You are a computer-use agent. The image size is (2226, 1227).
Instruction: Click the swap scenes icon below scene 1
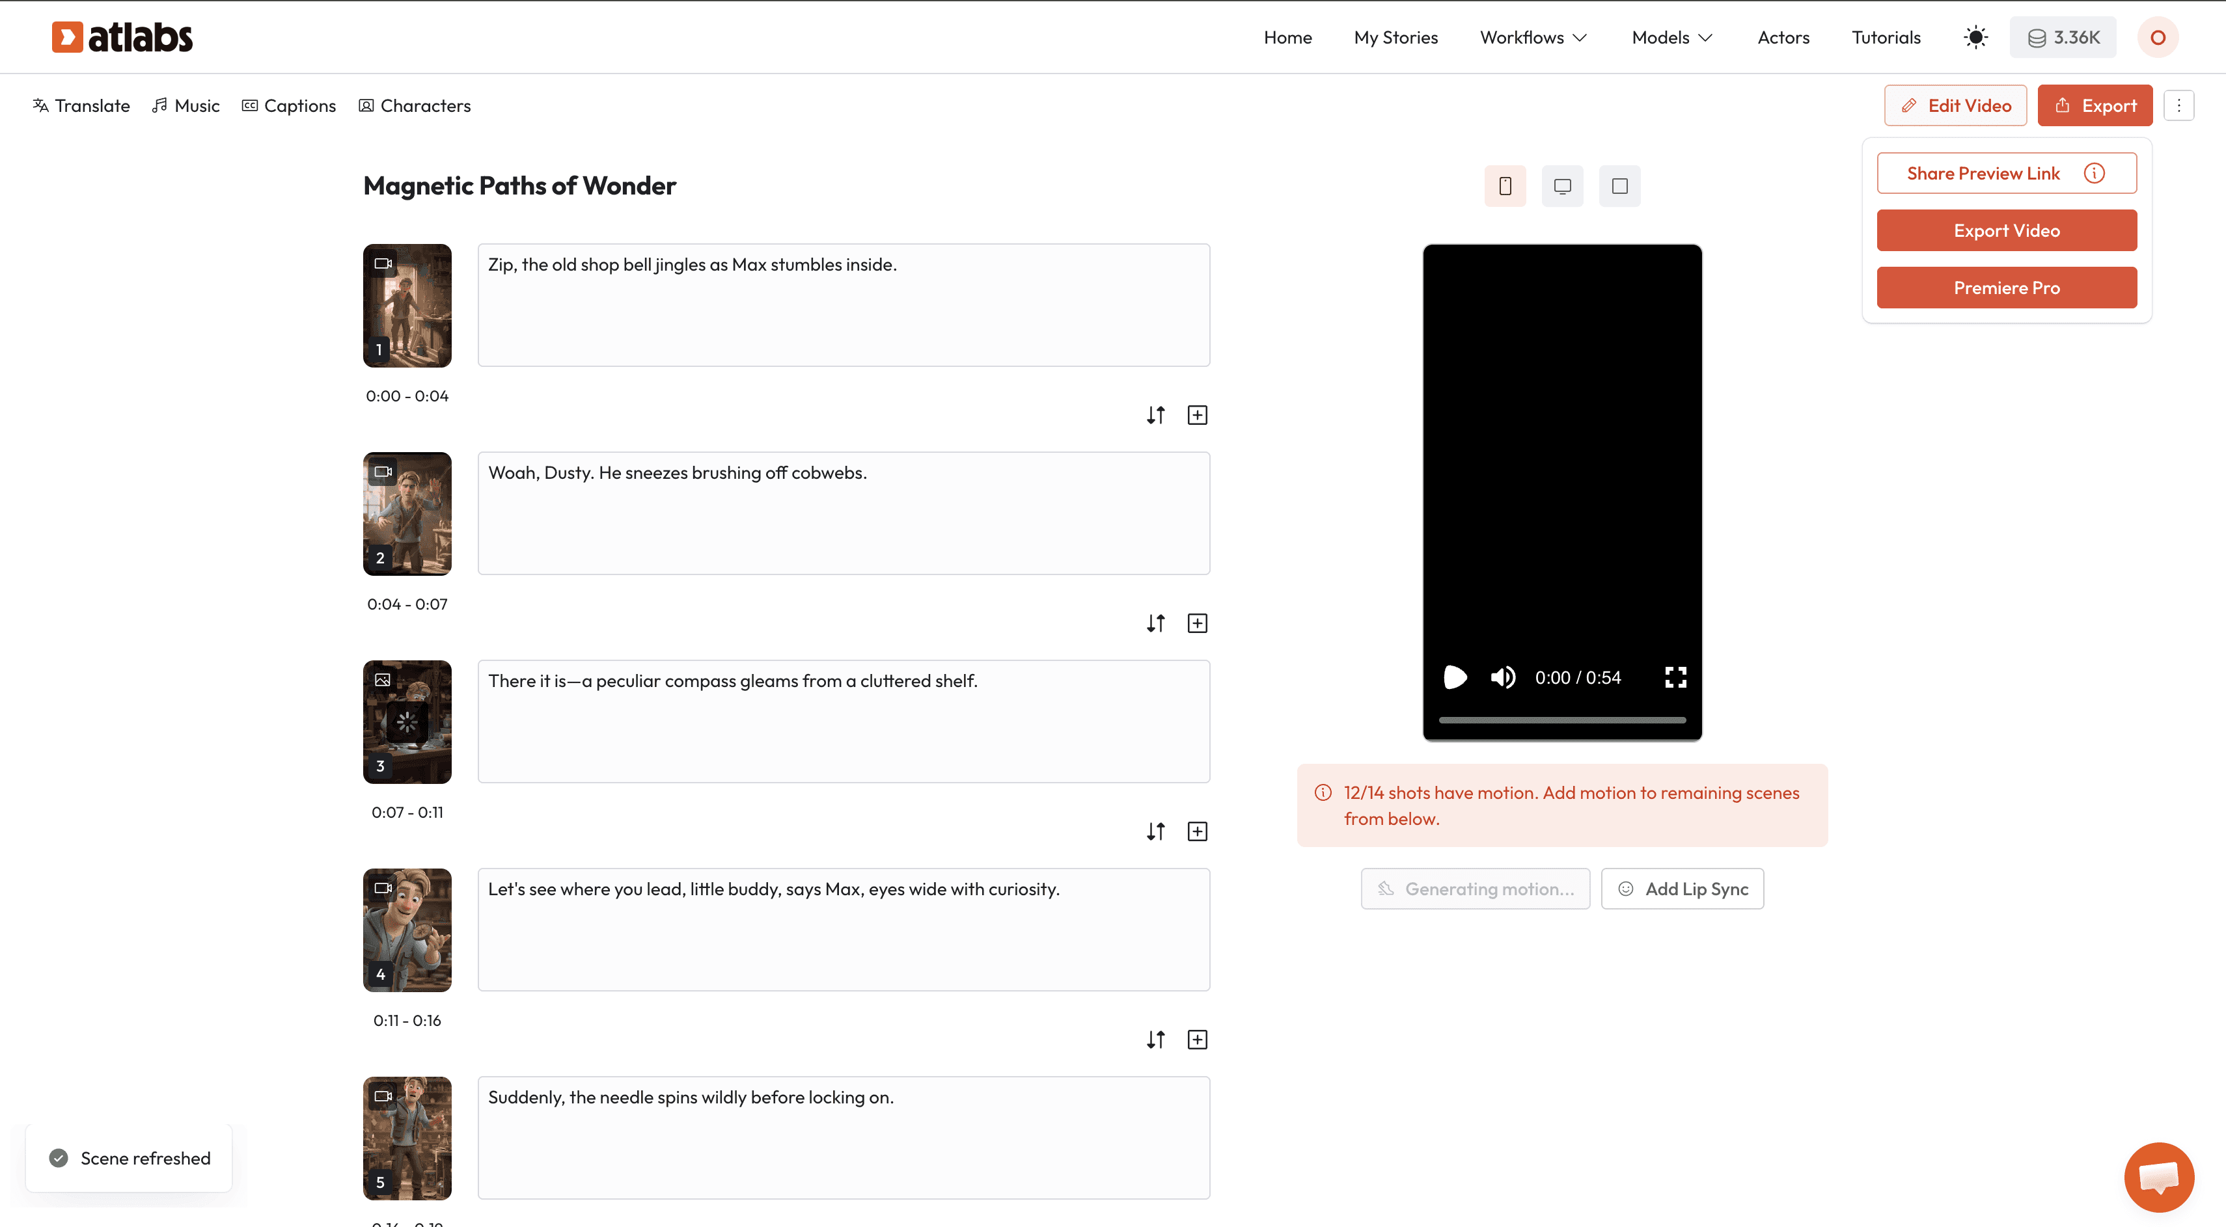[x=1155, y=415]
